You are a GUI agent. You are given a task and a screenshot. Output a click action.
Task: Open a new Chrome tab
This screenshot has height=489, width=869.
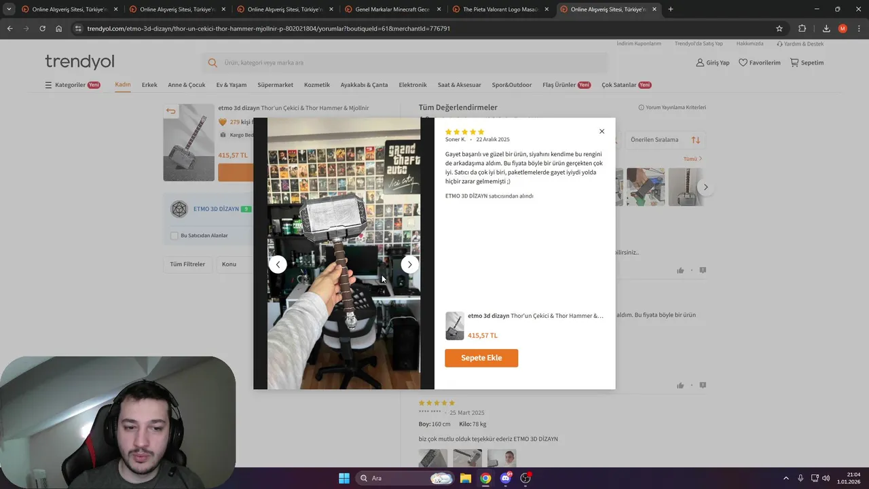(x=671, y=10)
